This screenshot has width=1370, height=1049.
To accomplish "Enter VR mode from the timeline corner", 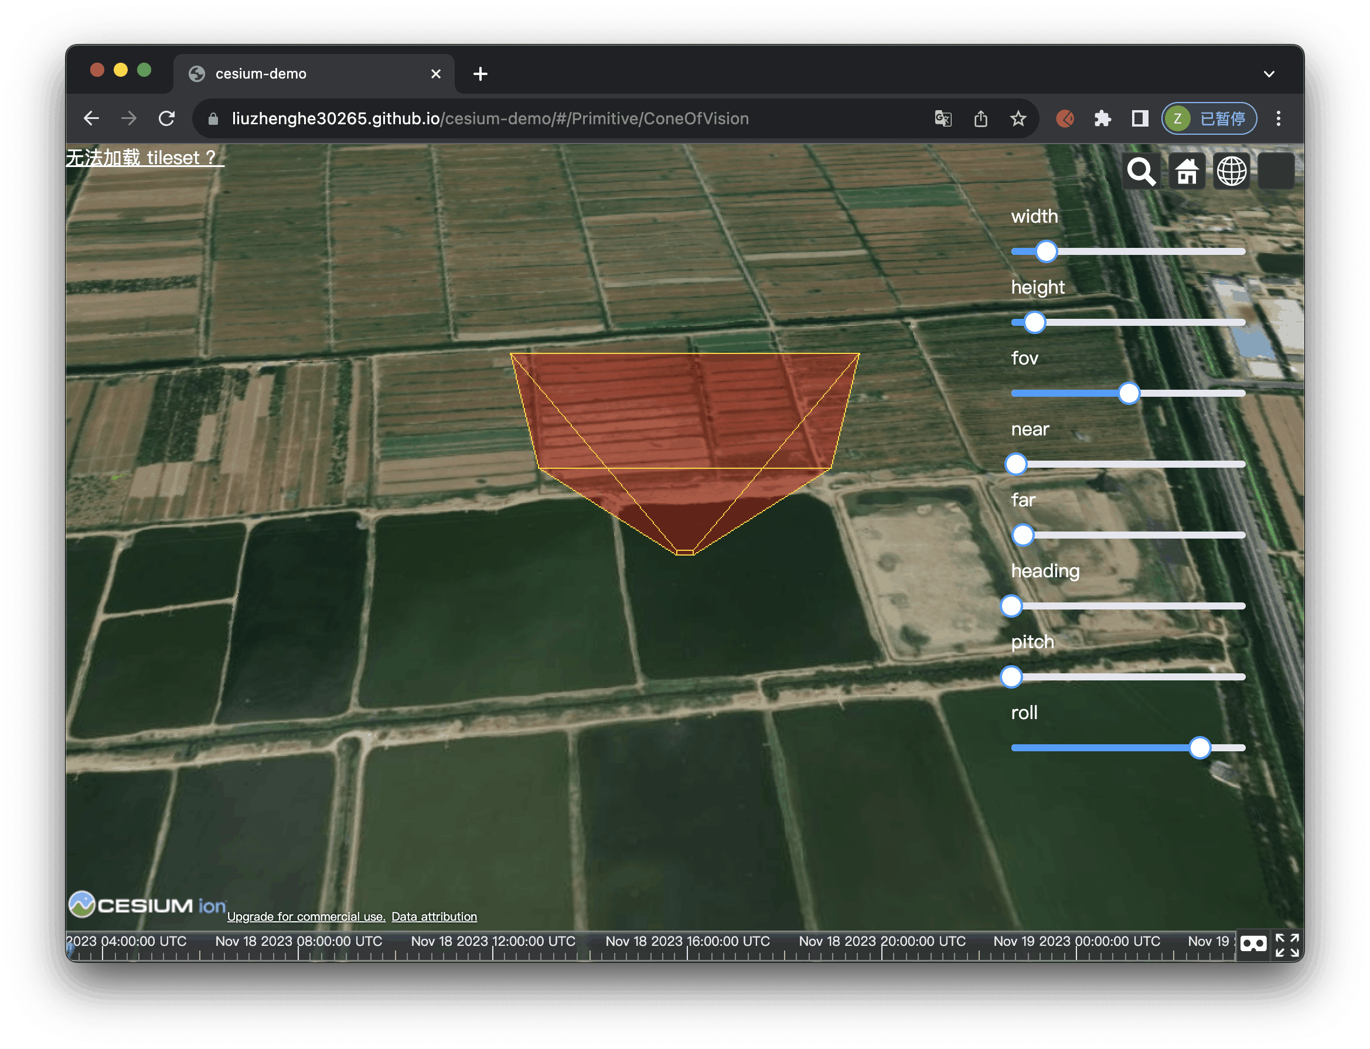I will tap(1255, 944).
